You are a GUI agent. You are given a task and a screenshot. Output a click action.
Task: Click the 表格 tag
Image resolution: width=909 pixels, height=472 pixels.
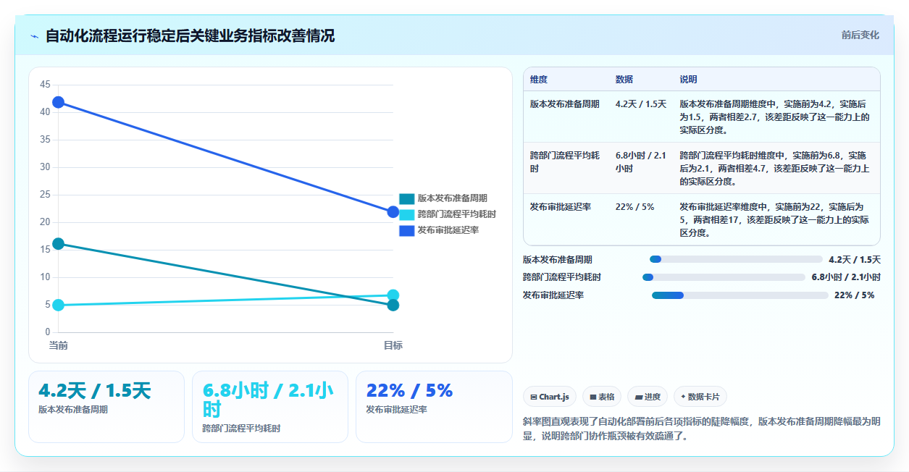[x=602, y=397]
